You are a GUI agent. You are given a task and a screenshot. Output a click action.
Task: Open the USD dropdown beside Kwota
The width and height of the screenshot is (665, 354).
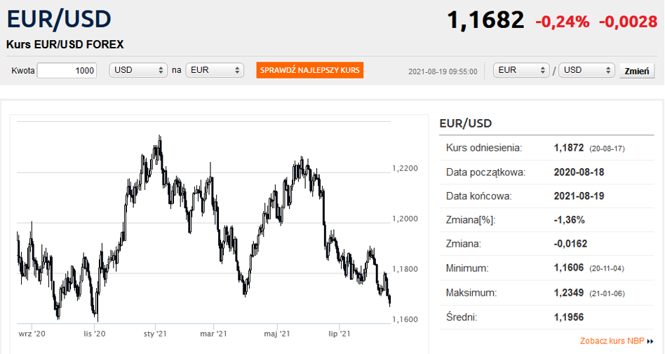(x=138, y=70)
